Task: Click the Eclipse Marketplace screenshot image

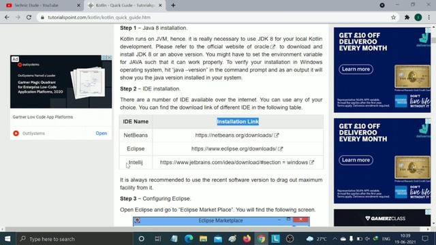Action: (x=221, y=221)
